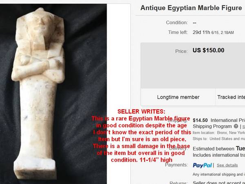This screenshot has width=245, height=184.
Task: Click the International Priority Shipping Program text
Action: click(219, 123)
